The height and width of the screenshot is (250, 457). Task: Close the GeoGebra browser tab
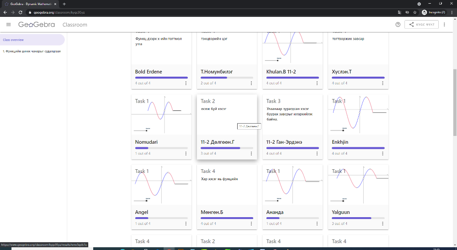[x=55, y=4]
